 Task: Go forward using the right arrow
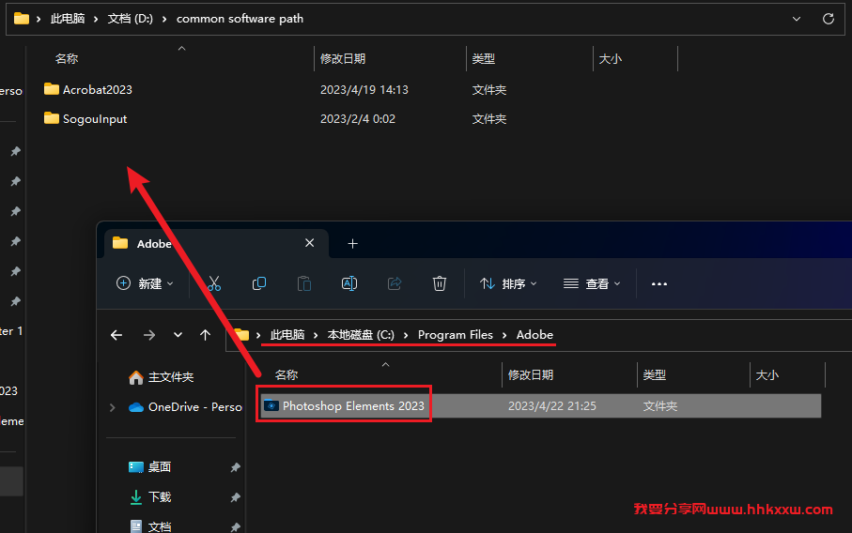pyautogui.click(x=148, y=335)
